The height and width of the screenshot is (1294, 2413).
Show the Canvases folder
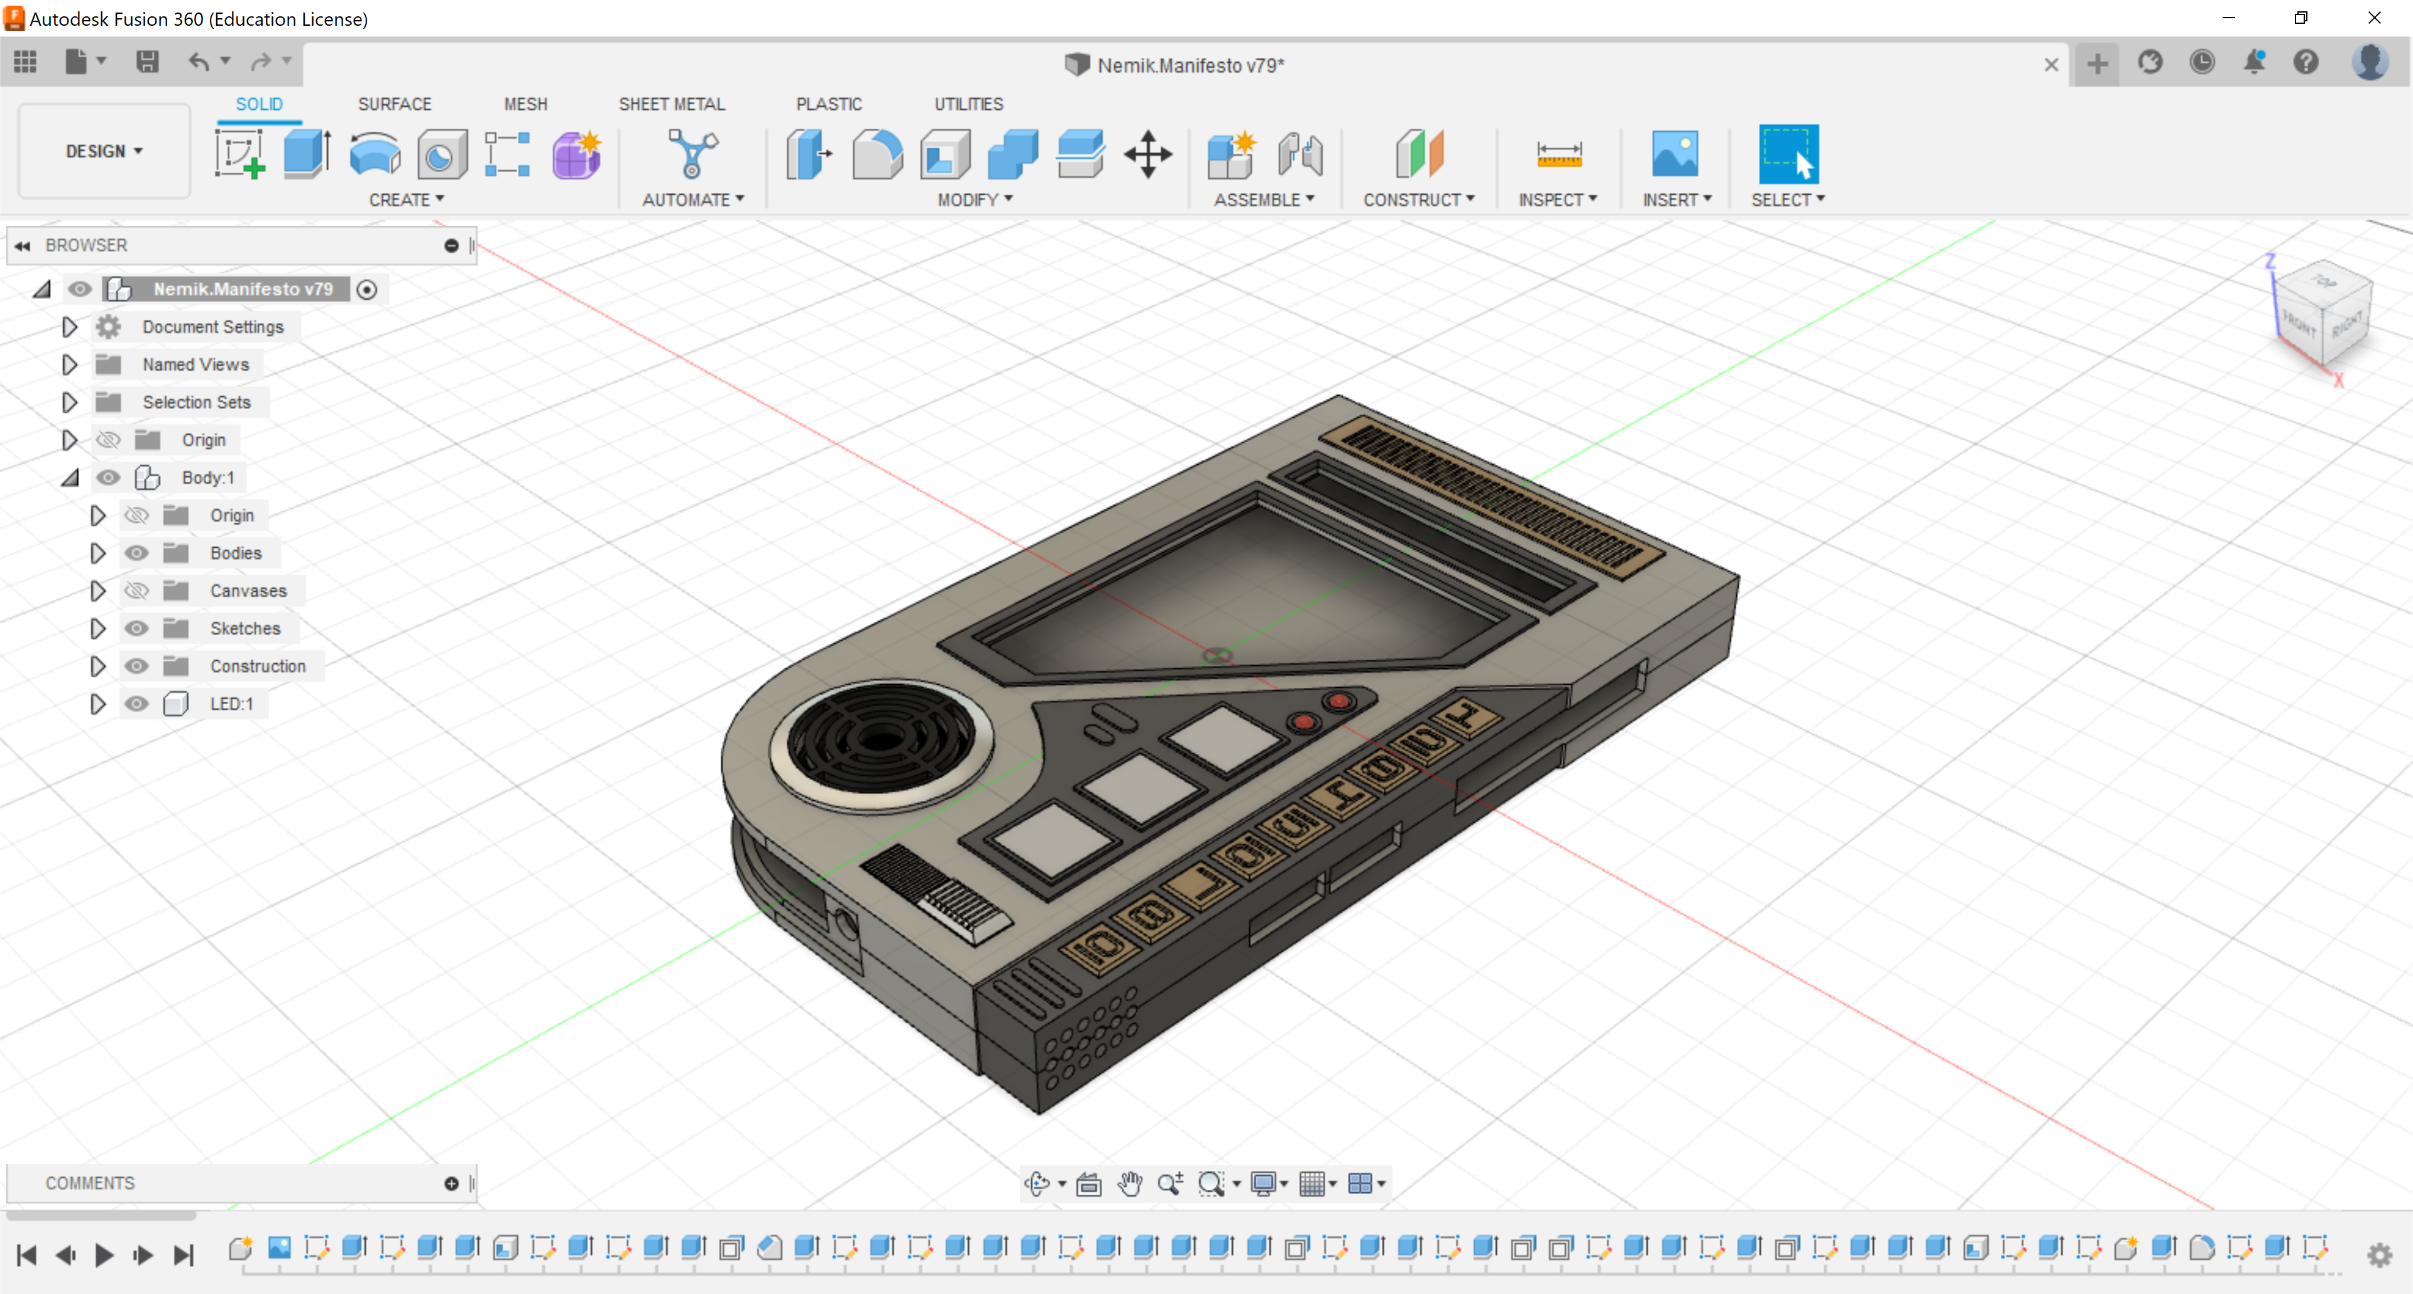[x=137, y=591]
